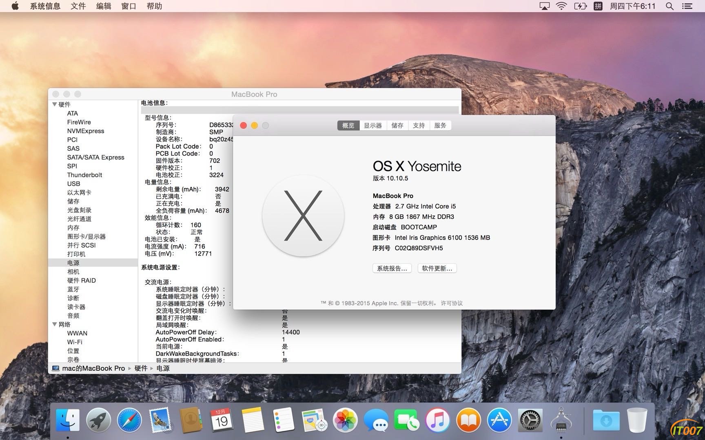Select the 概览 overview tab

[x=348, y=125]
